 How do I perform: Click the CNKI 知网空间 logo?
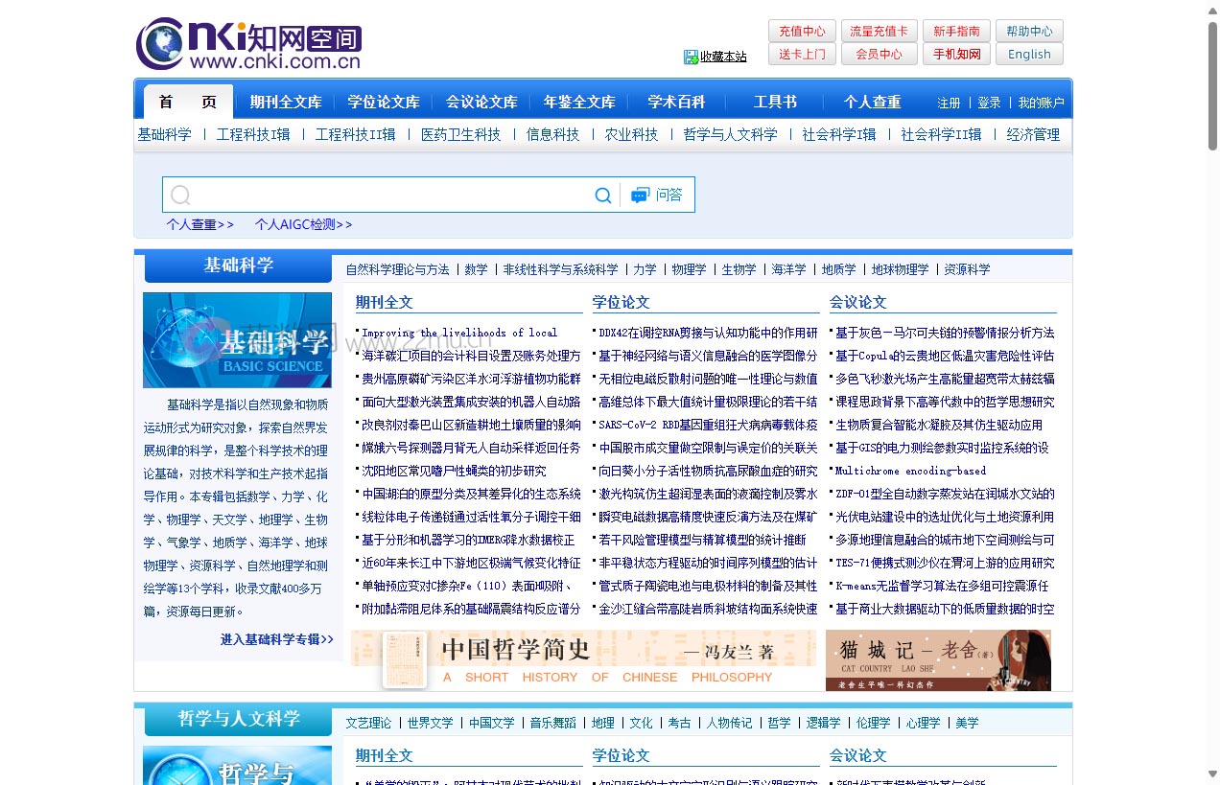click(249, 42)
